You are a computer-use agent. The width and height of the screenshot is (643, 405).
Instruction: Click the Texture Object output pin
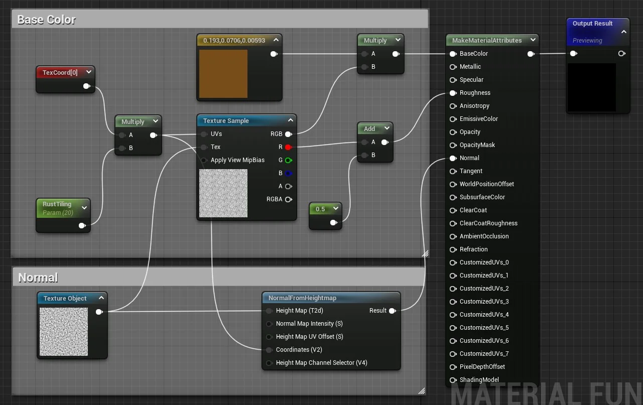pyautogui.click(x=99, y=312)
